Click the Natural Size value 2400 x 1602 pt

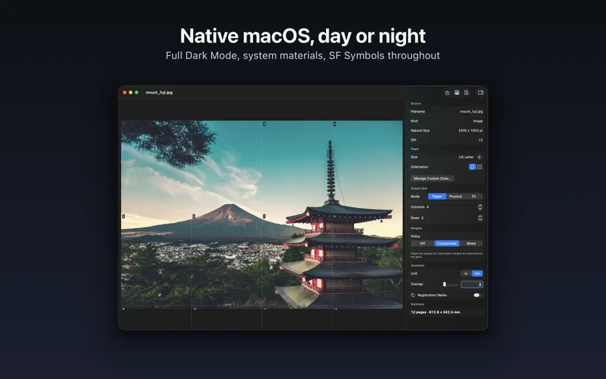tap(471, 130)
